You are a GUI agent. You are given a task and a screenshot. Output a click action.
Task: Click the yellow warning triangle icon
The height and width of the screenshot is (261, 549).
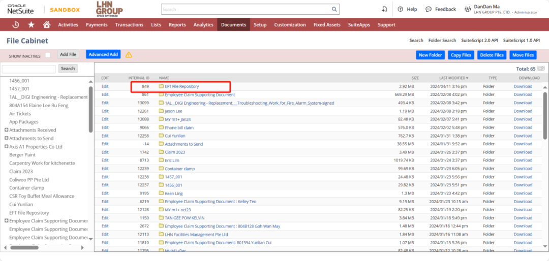click(x=129, y=54)
